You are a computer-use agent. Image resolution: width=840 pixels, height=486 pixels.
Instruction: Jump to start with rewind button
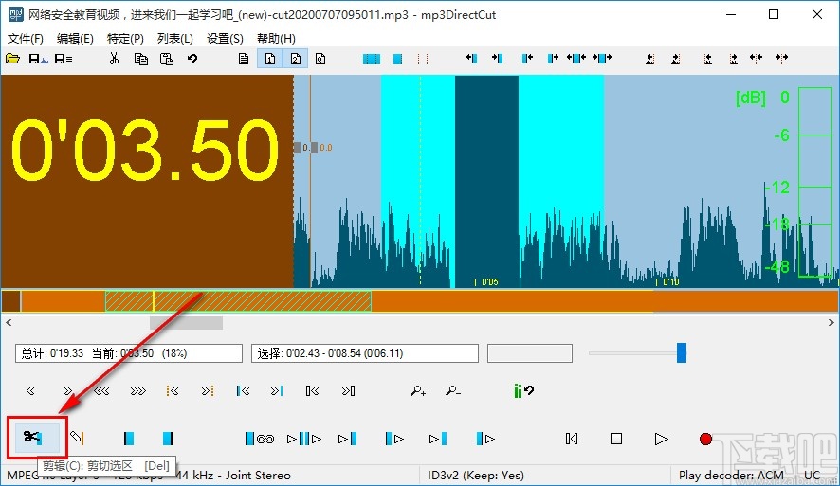tap(572, 439)
